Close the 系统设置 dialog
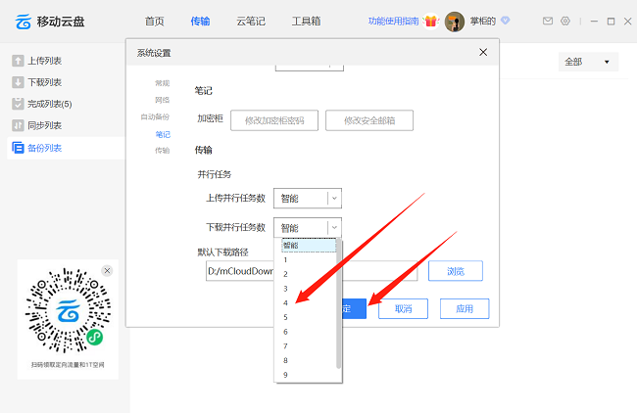The height and width of the screenshot is (413, 637). pos(483,52)
